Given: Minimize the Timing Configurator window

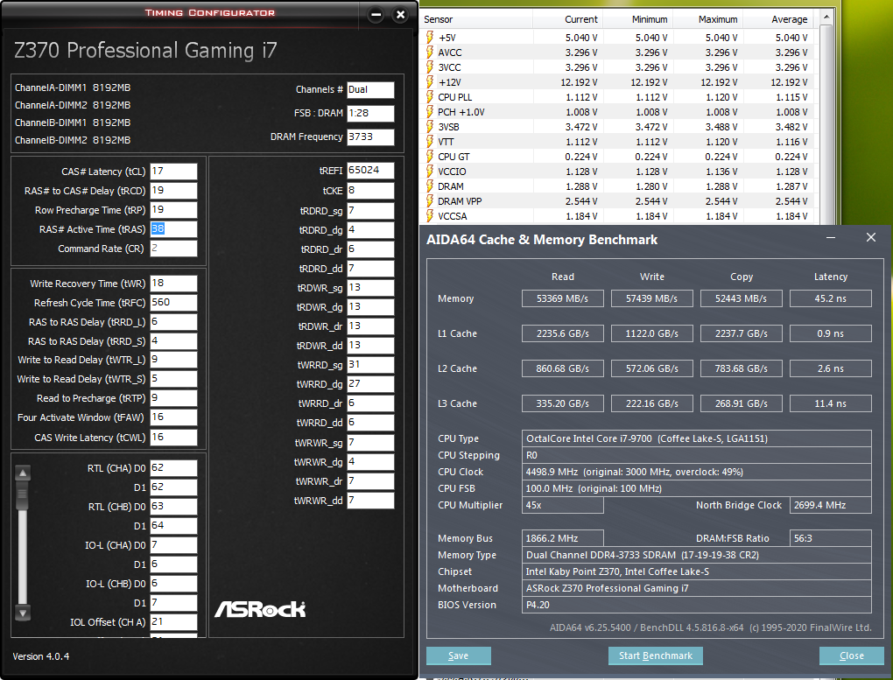Looking at the screenshot, I should 376,15.
